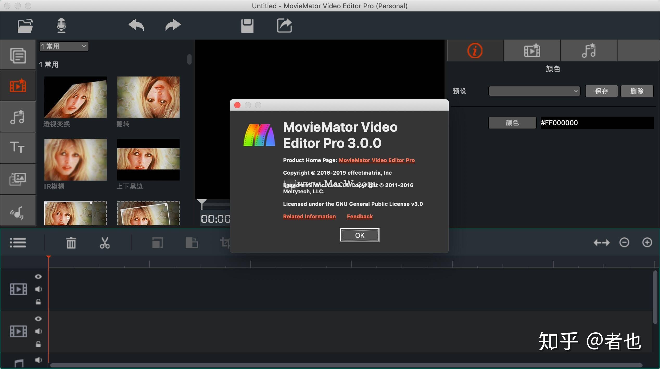Zoom in on the timeline

tap(647, 243)
